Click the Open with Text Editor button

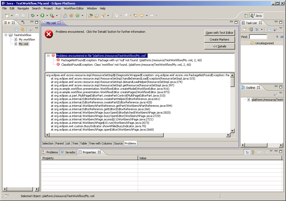click(220, 33)
